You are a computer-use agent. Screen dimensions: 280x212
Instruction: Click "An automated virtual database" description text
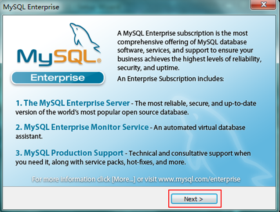coord(200,128)
